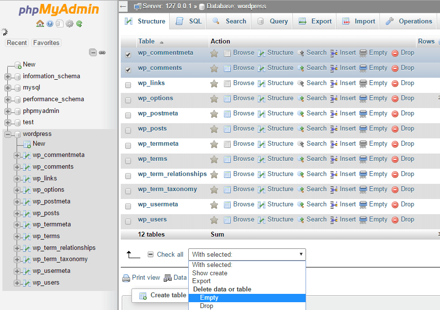Click the green reload navigation icon

79,24
